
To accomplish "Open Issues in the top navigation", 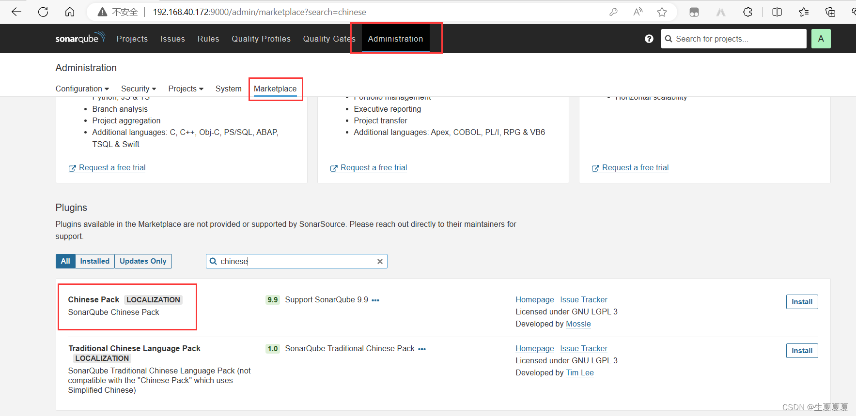I will tap(172, 39).
